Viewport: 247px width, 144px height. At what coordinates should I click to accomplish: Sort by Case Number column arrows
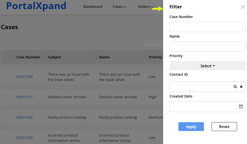pos(14,57)
